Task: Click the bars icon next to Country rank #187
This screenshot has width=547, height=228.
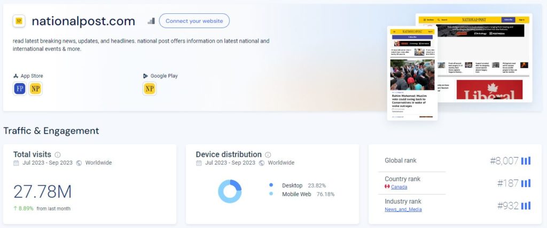Action: [526, 183]
